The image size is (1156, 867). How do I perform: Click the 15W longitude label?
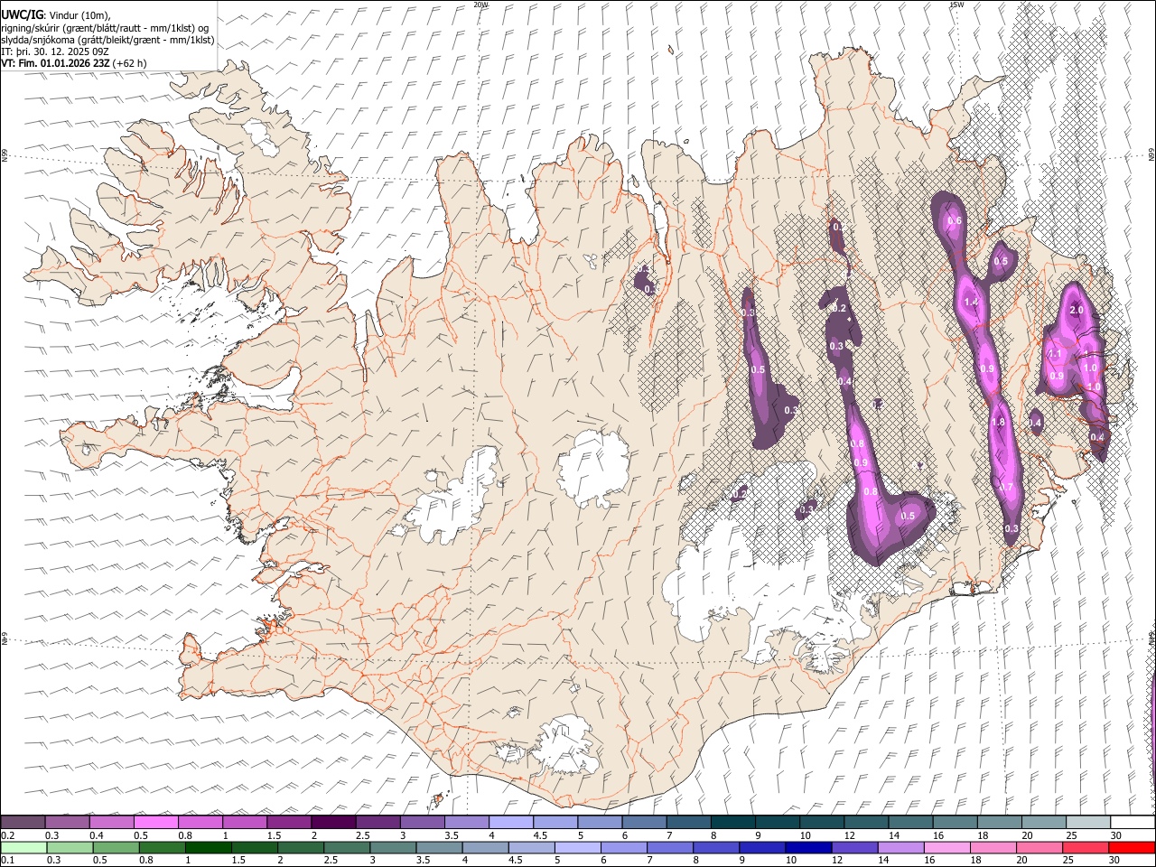pyautogui.click(x=957, y=5)
